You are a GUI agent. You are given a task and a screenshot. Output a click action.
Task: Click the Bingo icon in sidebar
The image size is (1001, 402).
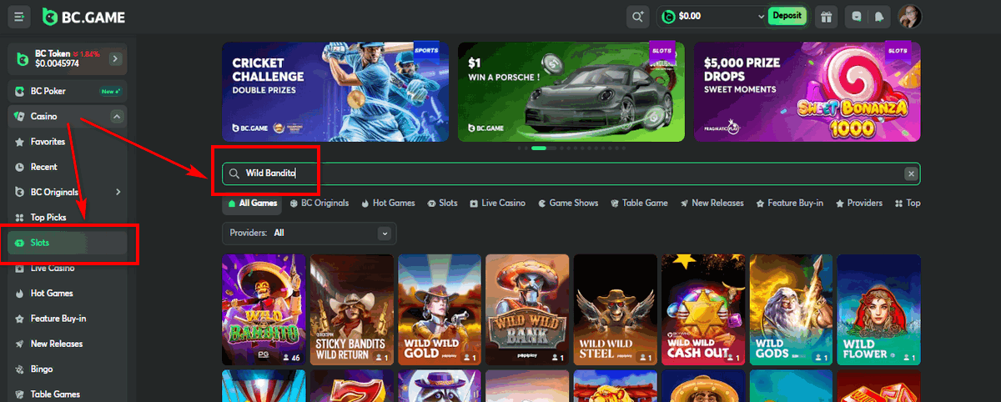(20, 369)
